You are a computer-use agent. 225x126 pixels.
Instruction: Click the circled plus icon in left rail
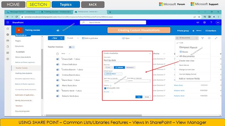(8, 59)
